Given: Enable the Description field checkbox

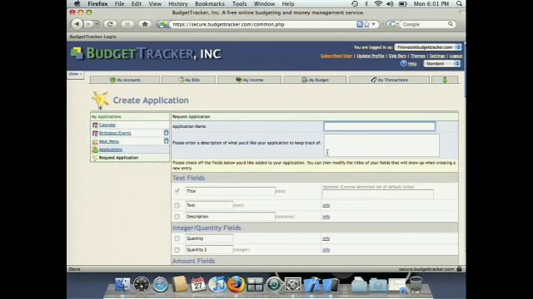Looking at the screenshot, I should [x=177, y=217].
